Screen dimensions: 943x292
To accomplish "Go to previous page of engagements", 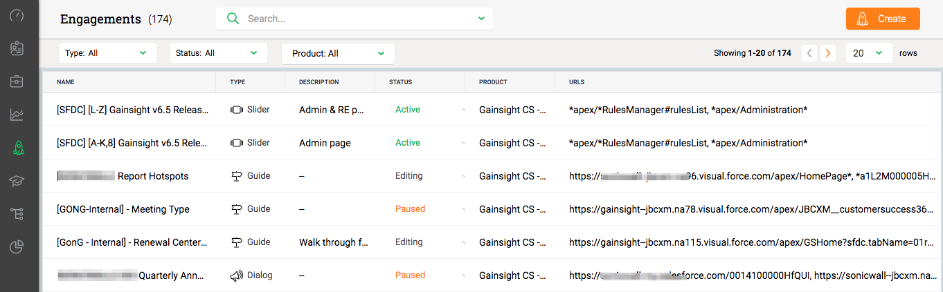I will click(809, 53).
